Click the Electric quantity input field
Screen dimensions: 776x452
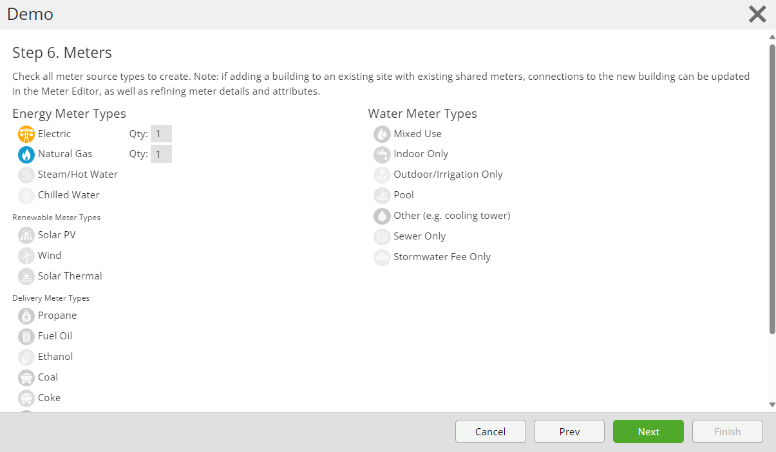pyautogui.click(x=161, y=134)
